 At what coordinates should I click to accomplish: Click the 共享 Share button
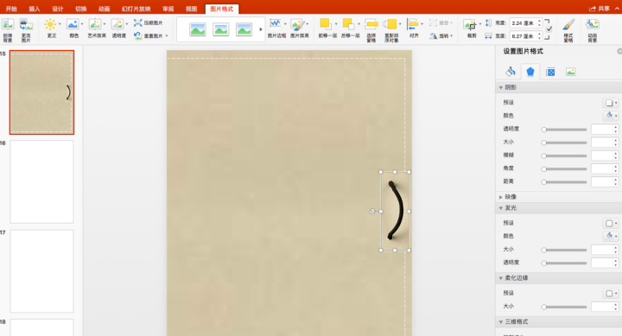(600, 9)
